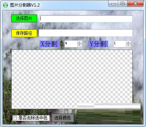Viewport: 146px width, 127px height.
Task: Click the Y分割 label
Action: 98,44
